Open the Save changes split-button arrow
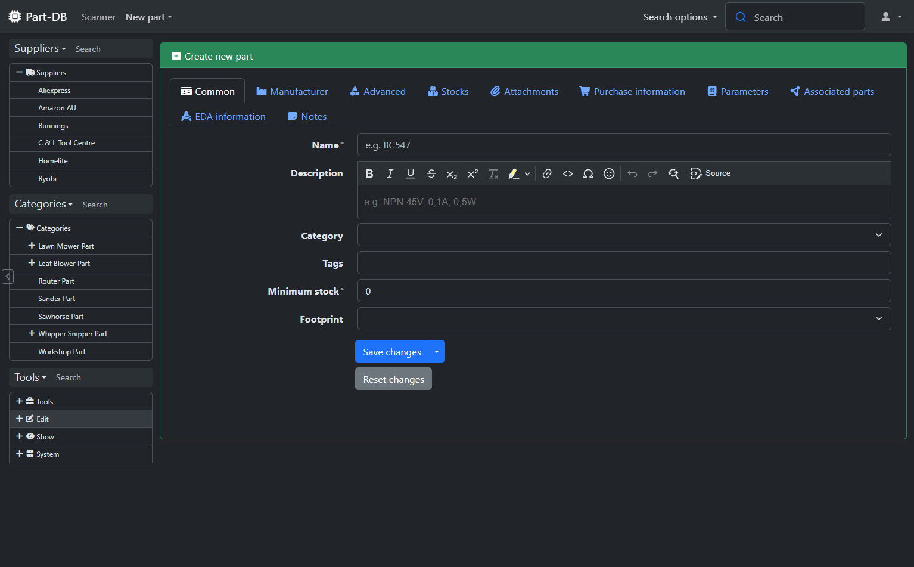The height and width of the screenshot is (567, 914). click(437, 352)
